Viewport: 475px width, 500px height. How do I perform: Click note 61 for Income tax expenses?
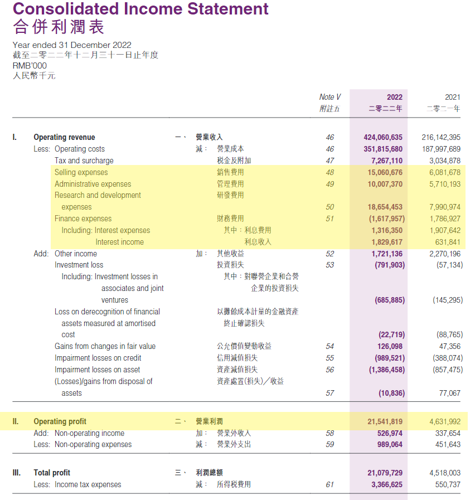(x=329, y=484)
